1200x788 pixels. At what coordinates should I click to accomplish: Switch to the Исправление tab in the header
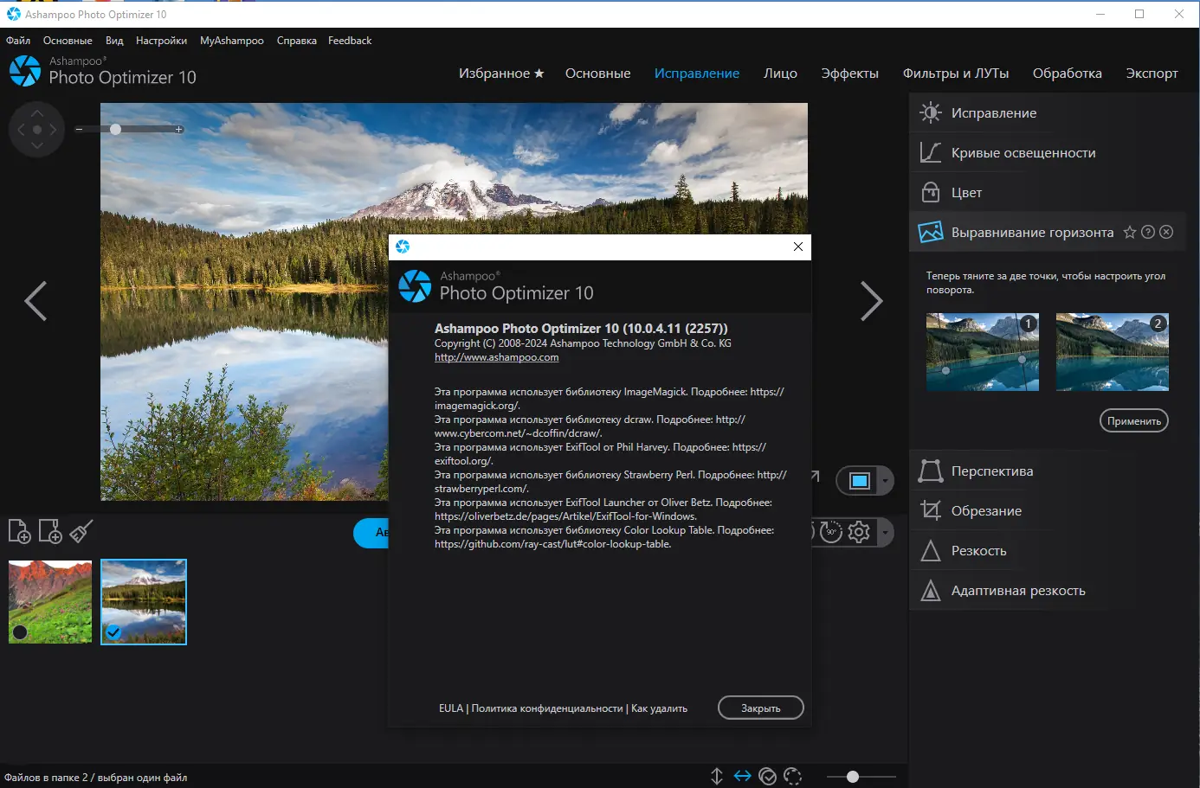(697, 74)
